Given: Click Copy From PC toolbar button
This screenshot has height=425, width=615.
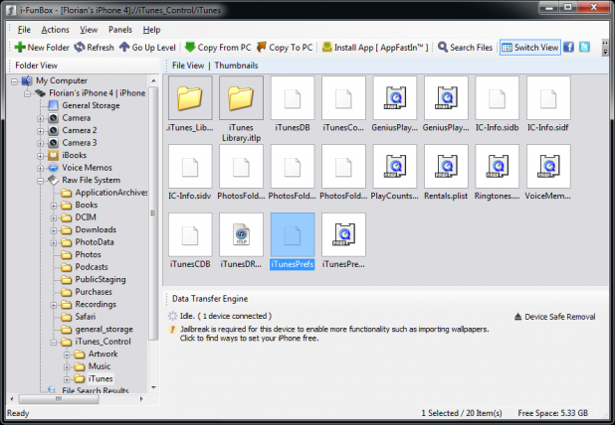Looking at the screenshot, I should (x=217, y=48).
